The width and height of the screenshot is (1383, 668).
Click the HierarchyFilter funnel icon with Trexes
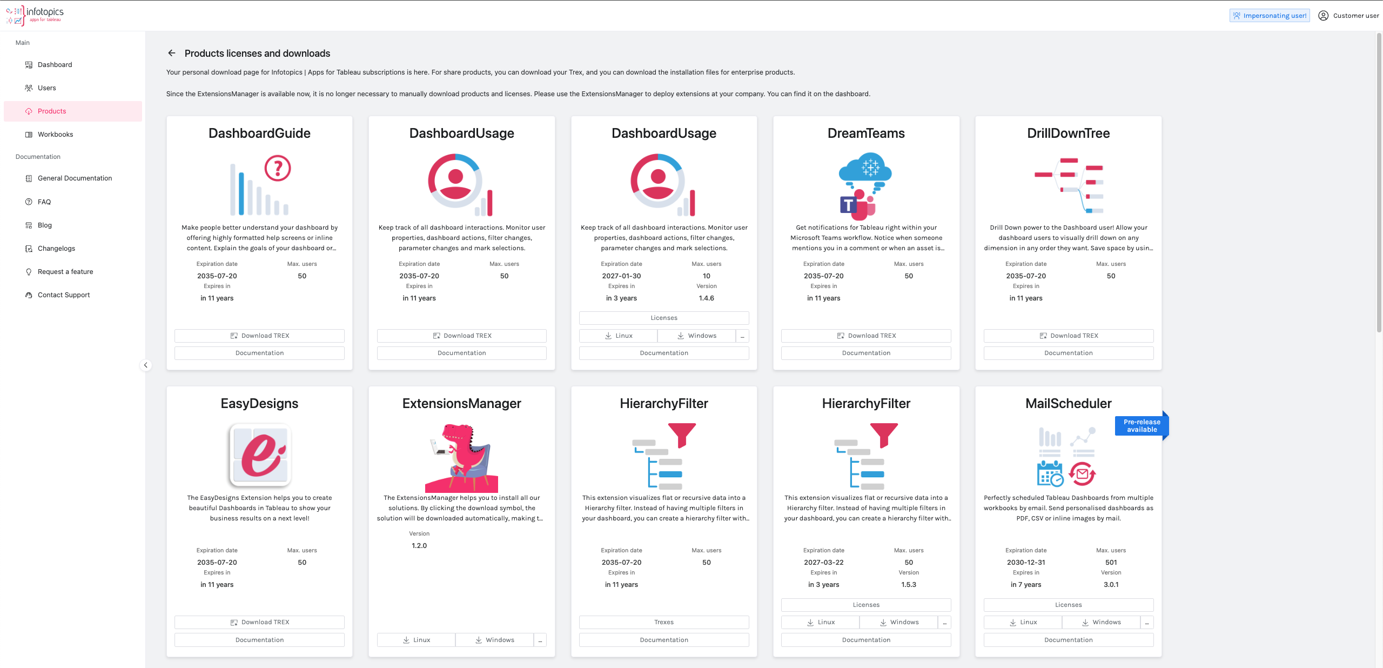coord(664,456)
